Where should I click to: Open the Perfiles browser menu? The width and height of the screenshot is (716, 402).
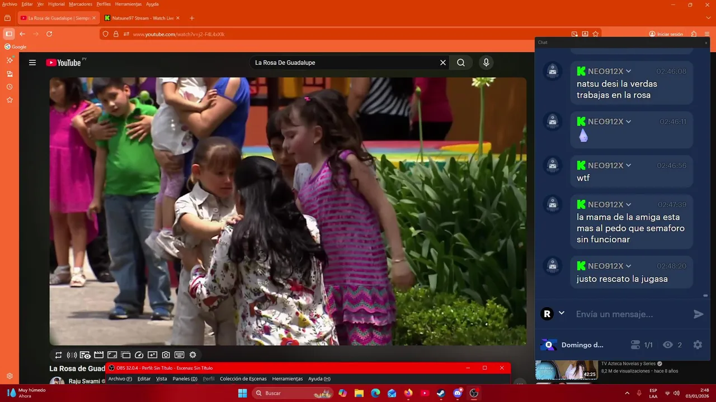point(103,4)
